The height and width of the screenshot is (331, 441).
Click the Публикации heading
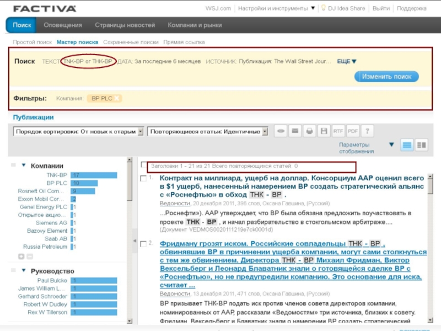coord(33,118)
